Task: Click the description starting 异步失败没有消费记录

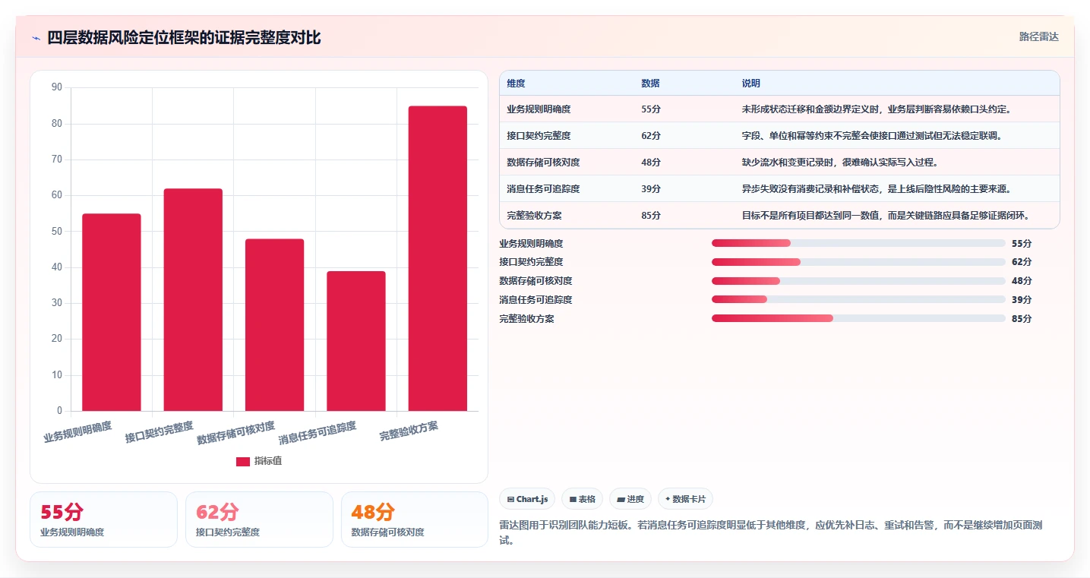Action: [876, 189]
